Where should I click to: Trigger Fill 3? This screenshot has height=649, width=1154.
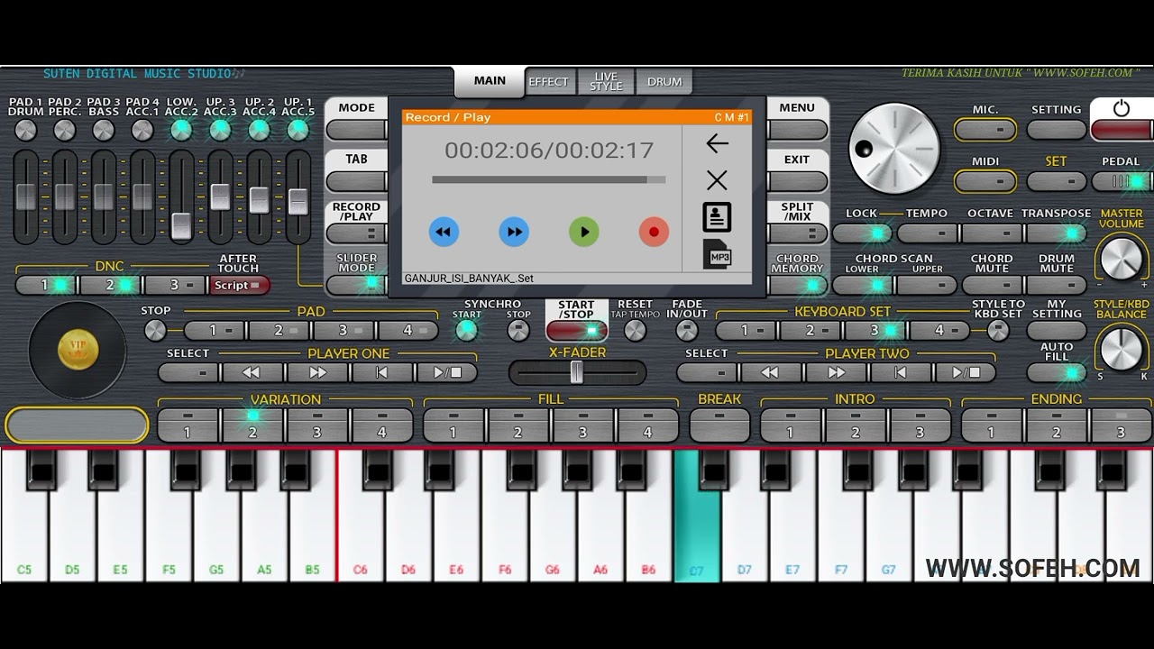pyautogui.click(x=582, y=425)
